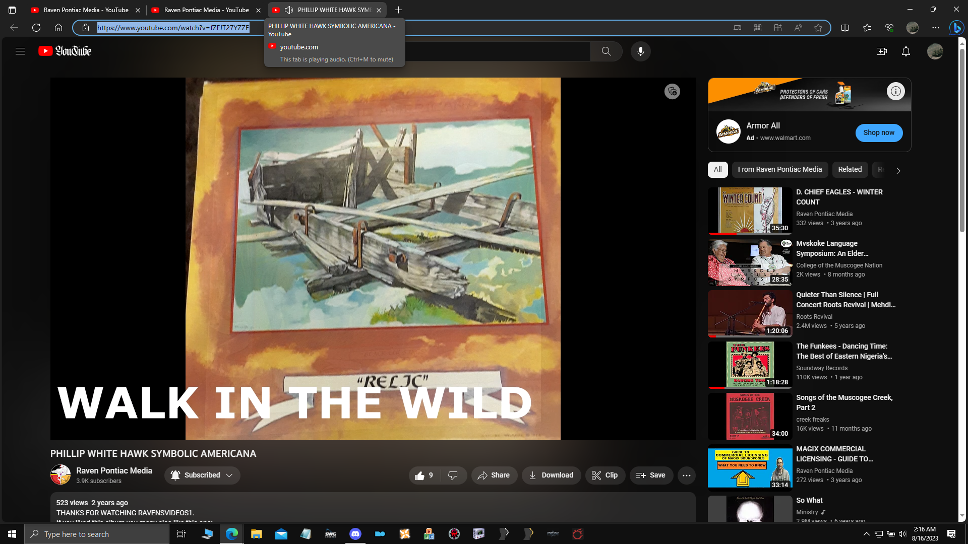
Task: Open Edge settings and more menu
Action: pyautogui.click(x=936, y=28)
